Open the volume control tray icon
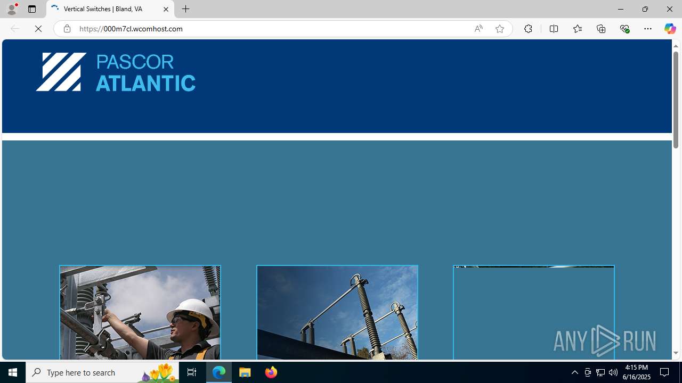 click(613, 372)
